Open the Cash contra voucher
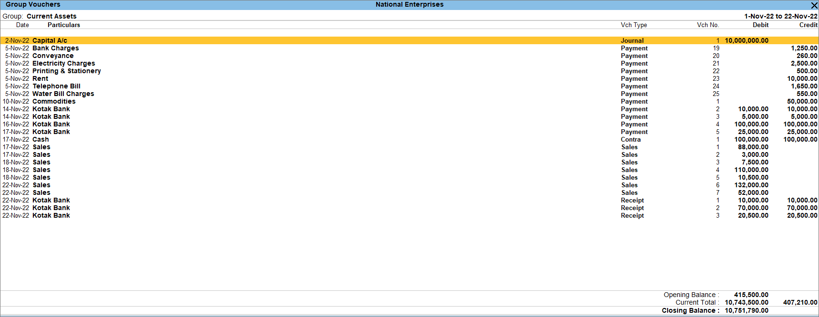 click(409, 139)
